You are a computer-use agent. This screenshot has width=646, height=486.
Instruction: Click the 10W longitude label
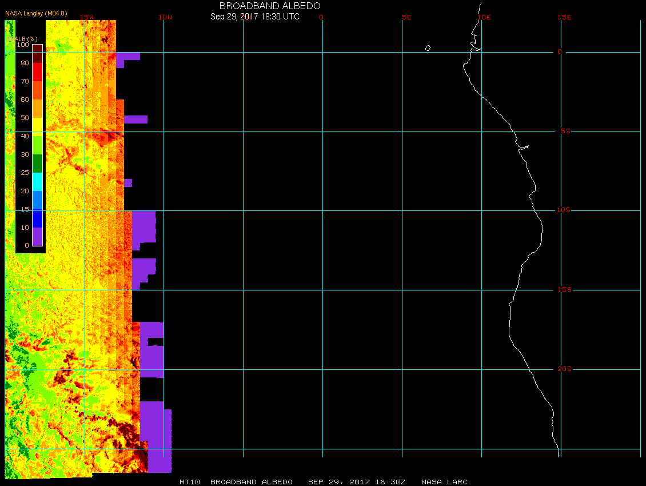coord(165,17)
